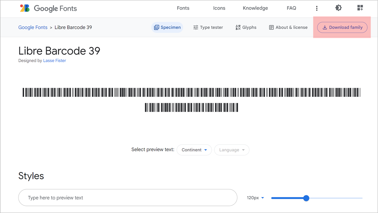Open the About & license tab
Image resolution: width=378 pixels, height=213 pixels.
click(x=288, y=27)
